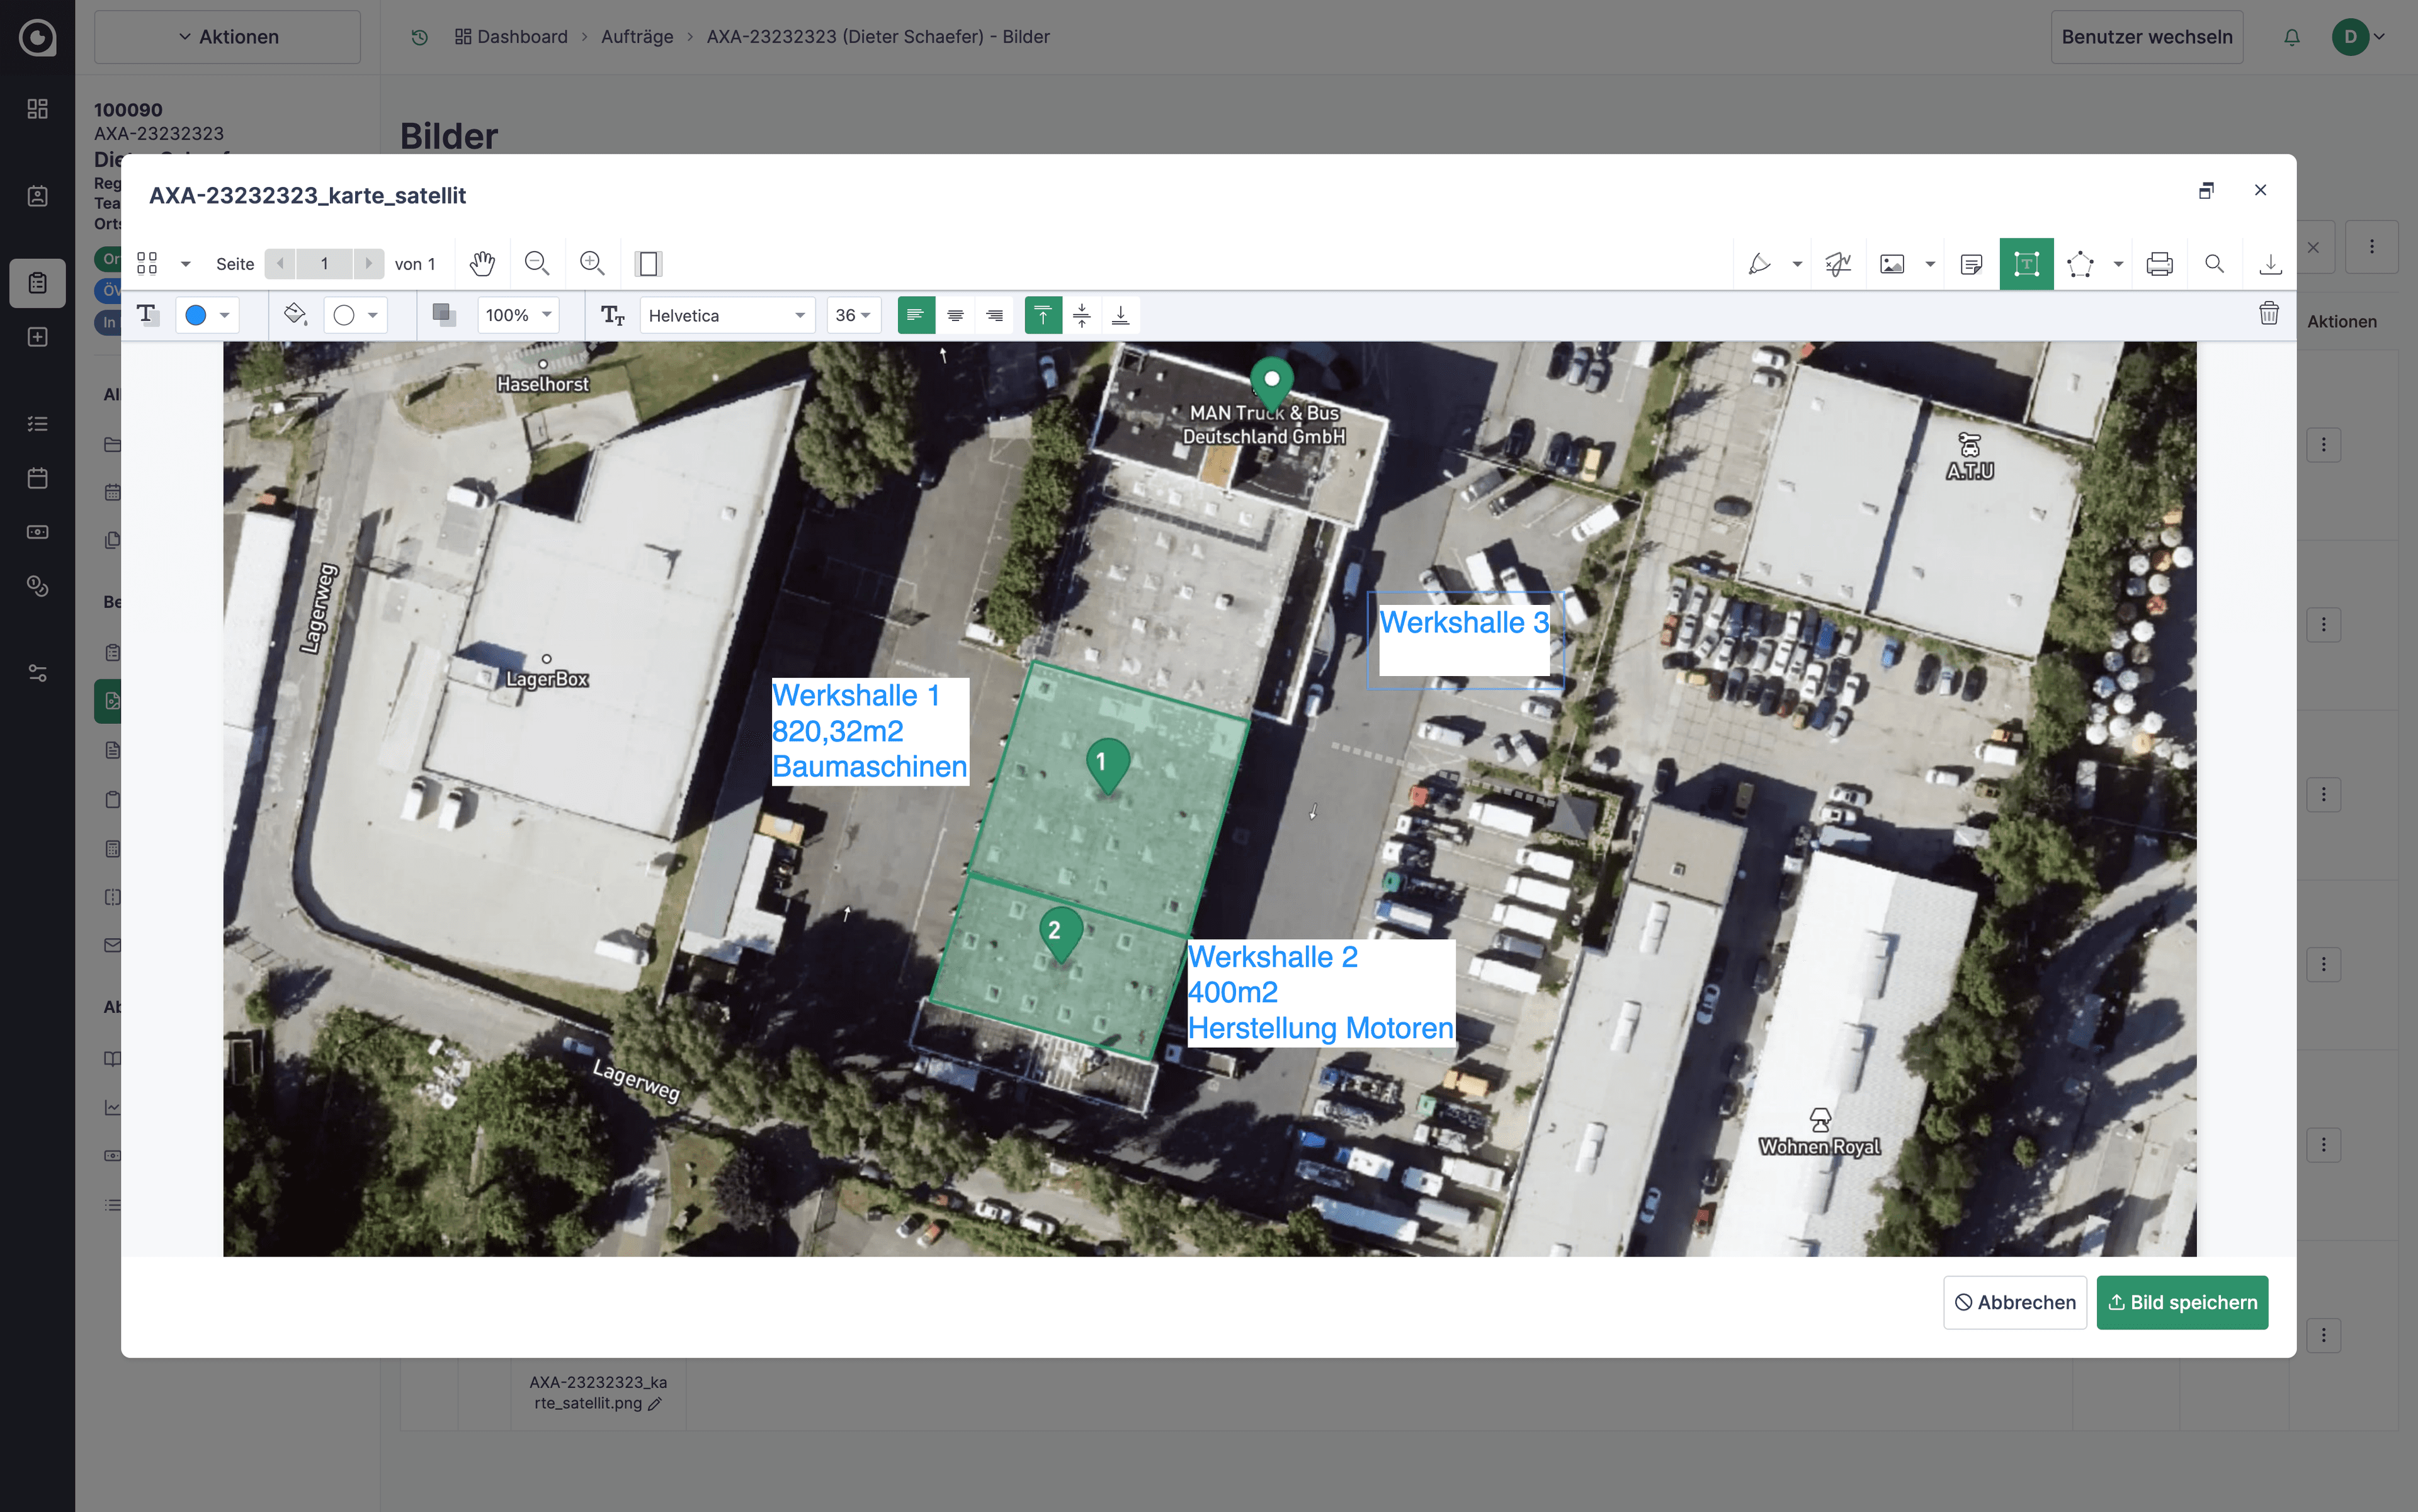Toggle the active text box tool
Image resolution: width=2418 pixels, height=1512 pixels.
coord(2026,264)
